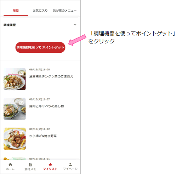Tap the Home house icon
This screenshot has height=174, width=177.
point(10,164)
